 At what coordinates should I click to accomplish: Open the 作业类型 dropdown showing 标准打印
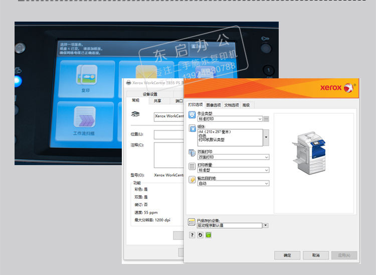(x=230, y=119)
